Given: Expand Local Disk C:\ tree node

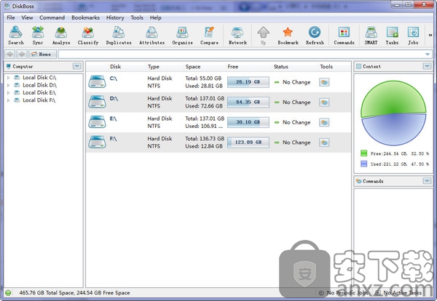Looking at the screenshot, I should coord(8,78).
